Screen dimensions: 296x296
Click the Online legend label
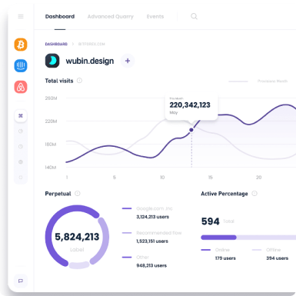(222, 250)
